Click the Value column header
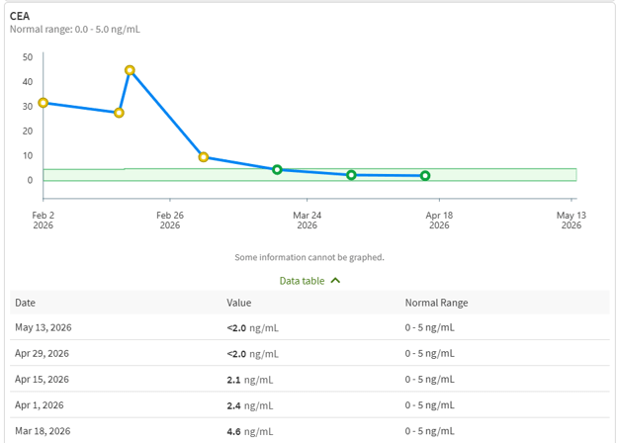 point(239,303)
